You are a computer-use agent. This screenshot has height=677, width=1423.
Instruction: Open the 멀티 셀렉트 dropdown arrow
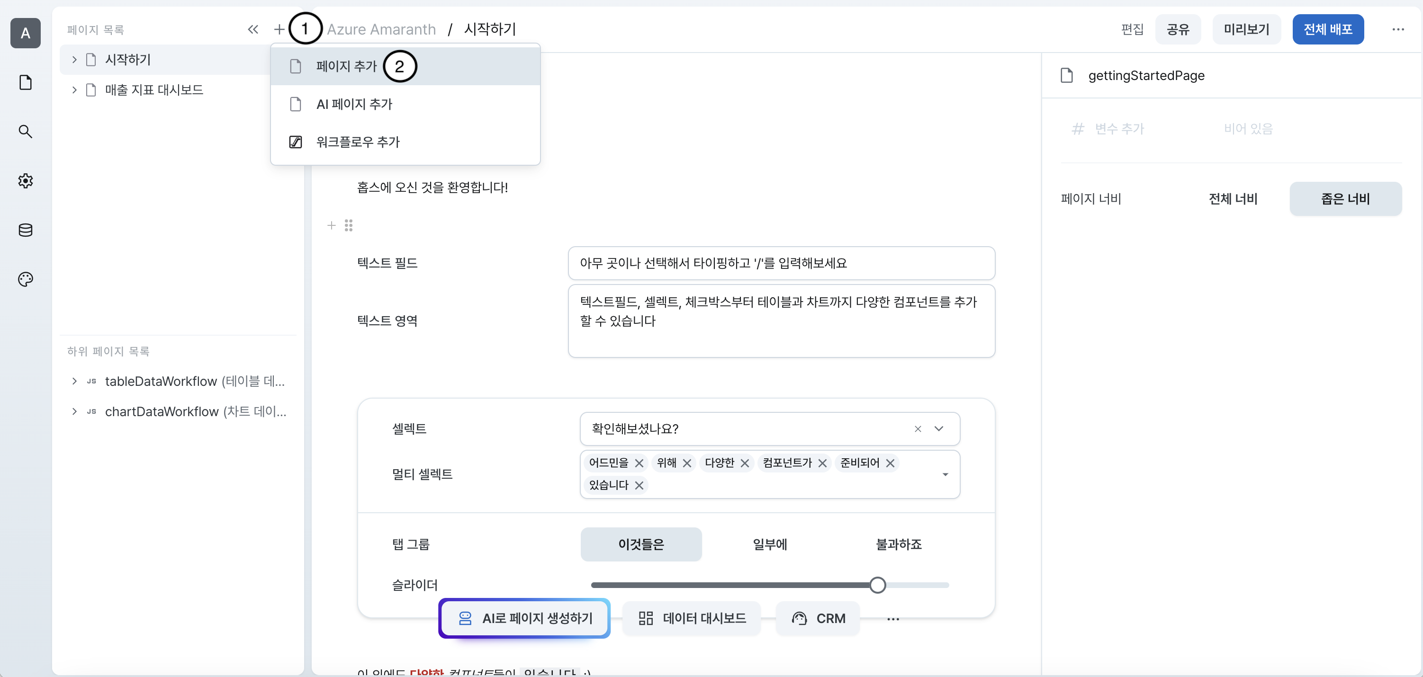(x=945, y=475)
